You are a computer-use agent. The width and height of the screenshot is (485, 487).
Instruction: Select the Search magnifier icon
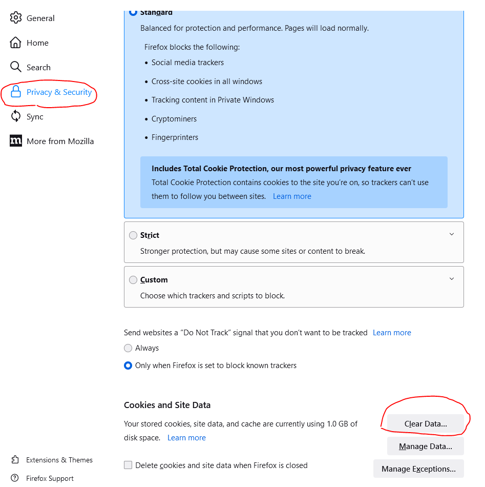pos(15,67)
